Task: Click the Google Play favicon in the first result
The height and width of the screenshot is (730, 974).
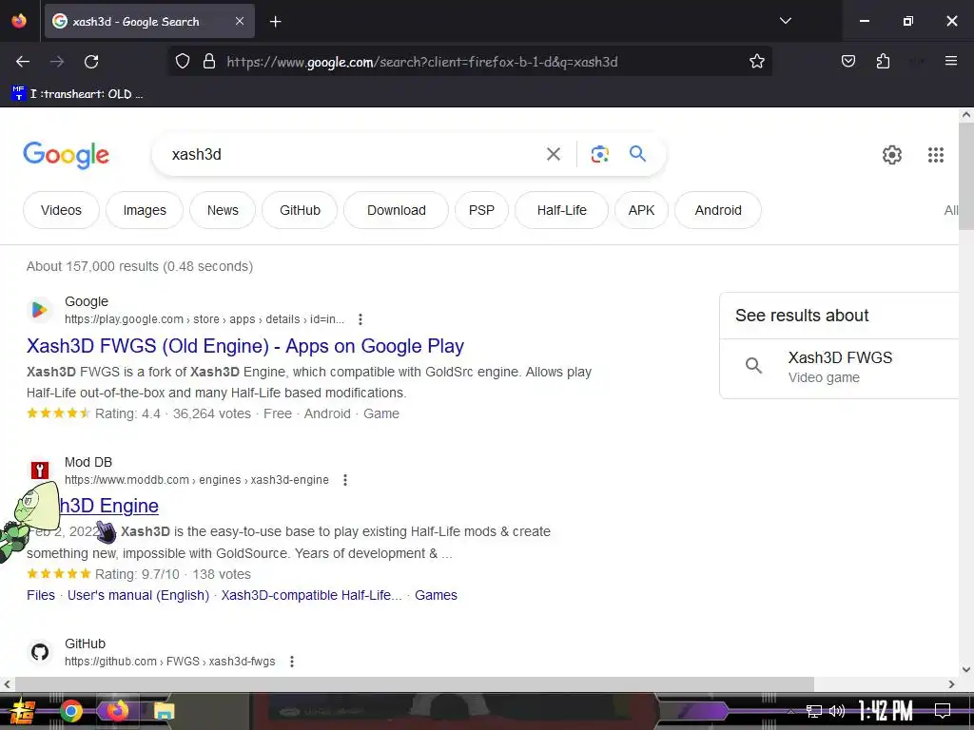Action: (39, 310)
